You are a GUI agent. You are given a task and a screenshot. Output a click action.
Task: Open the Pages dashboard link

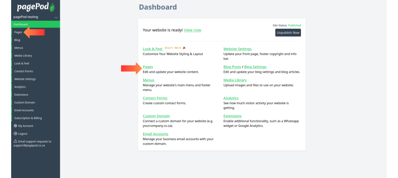148,67
